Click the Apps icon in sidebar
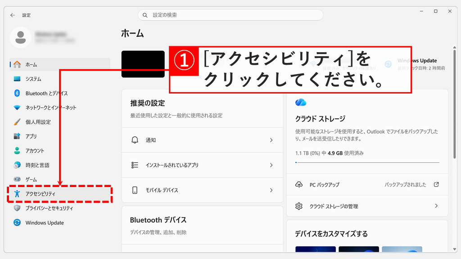461x259 pixels. pos(17,136)
